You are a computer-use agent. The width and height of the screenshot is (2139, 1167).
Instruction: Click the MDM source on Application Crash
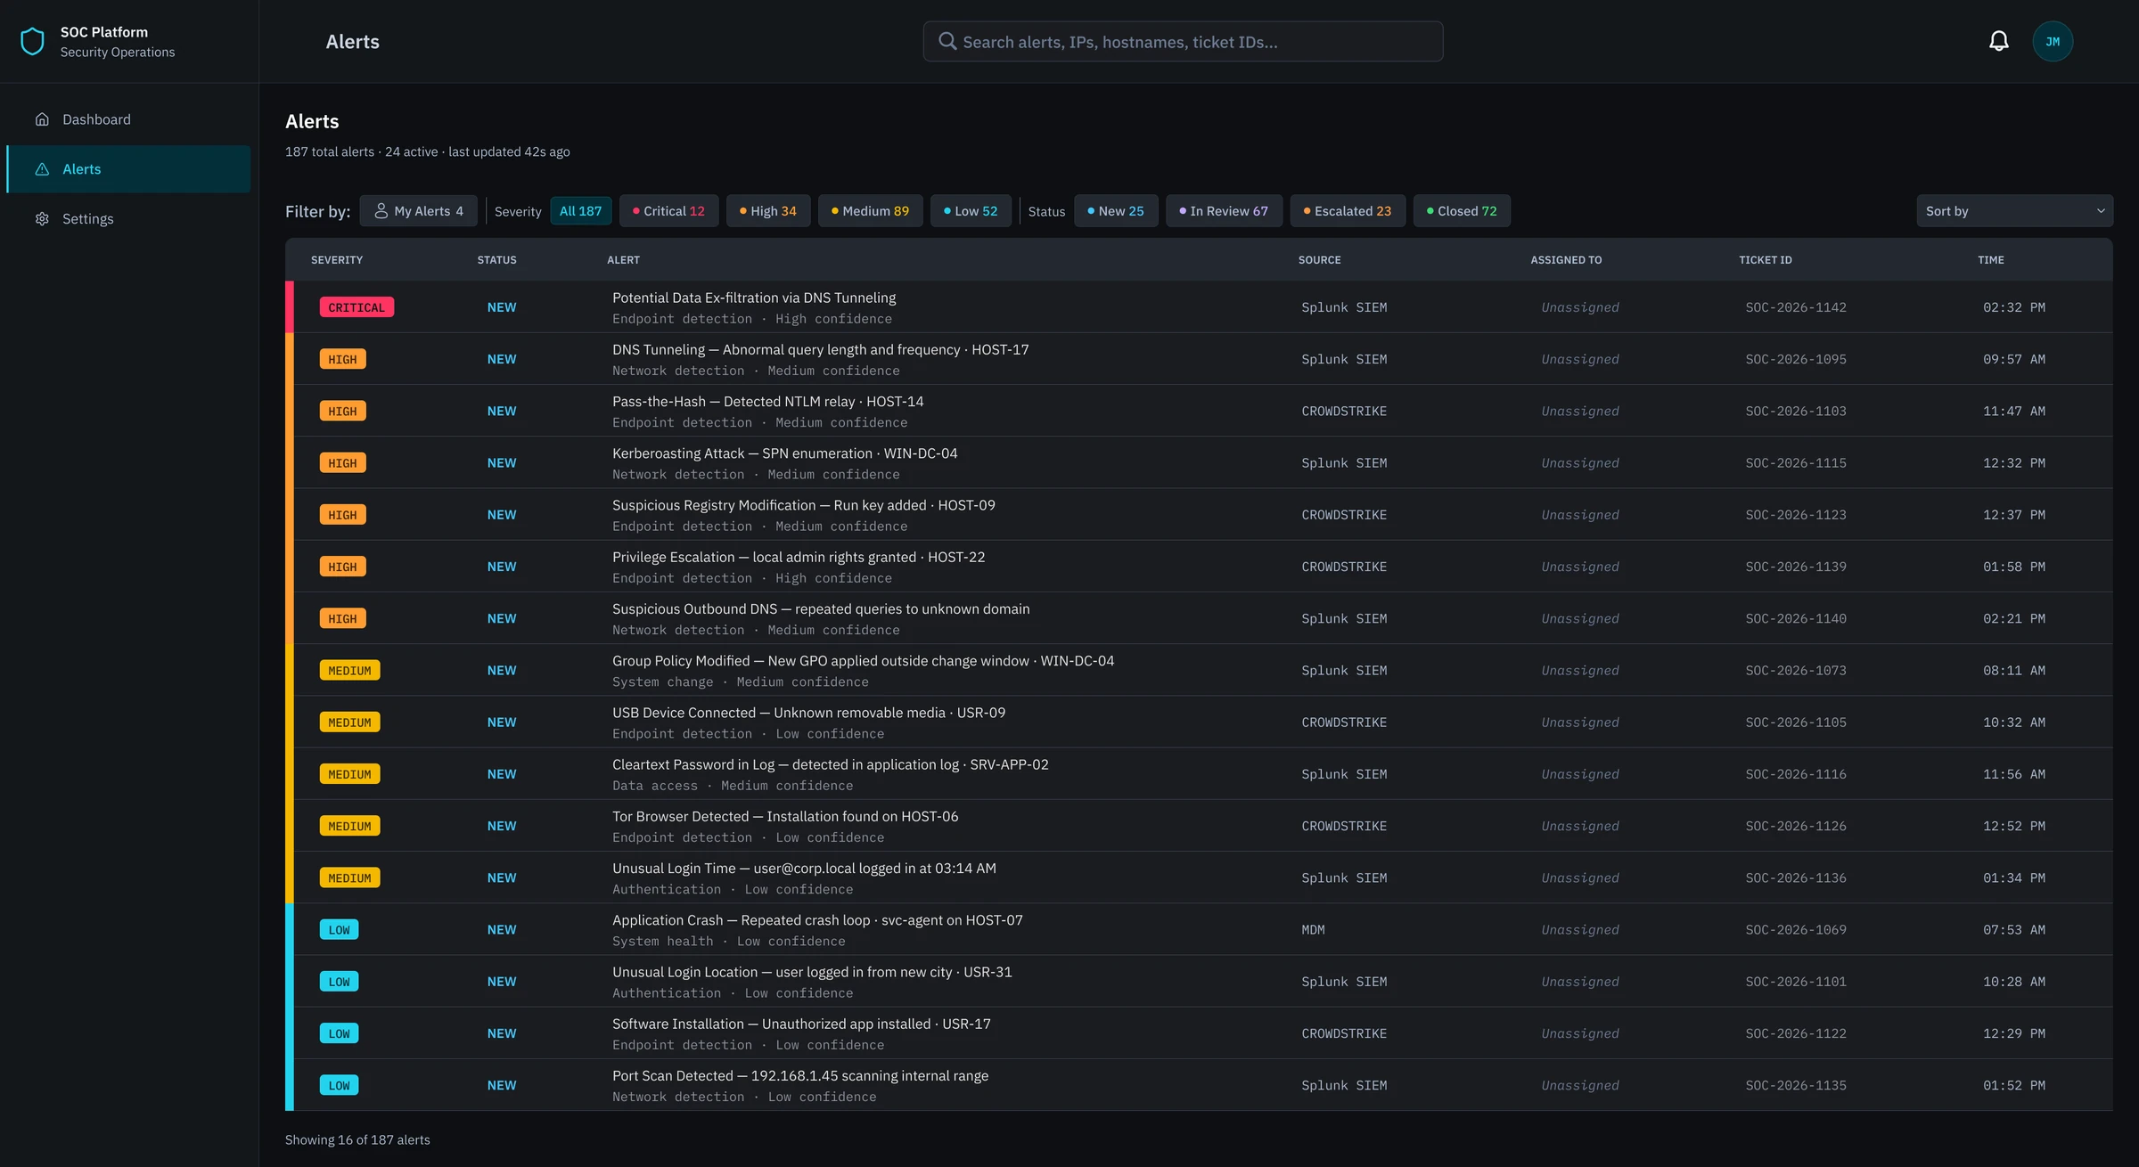1313,930
